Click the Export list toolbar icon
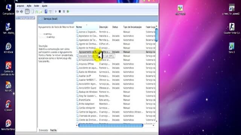Image resolution: width=241 pixels, height=135 pixels. (41, 12)
